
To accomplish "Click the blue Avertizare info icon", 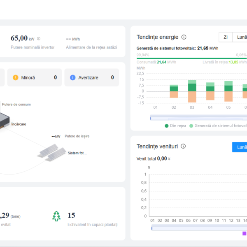I will coord(73,77).
